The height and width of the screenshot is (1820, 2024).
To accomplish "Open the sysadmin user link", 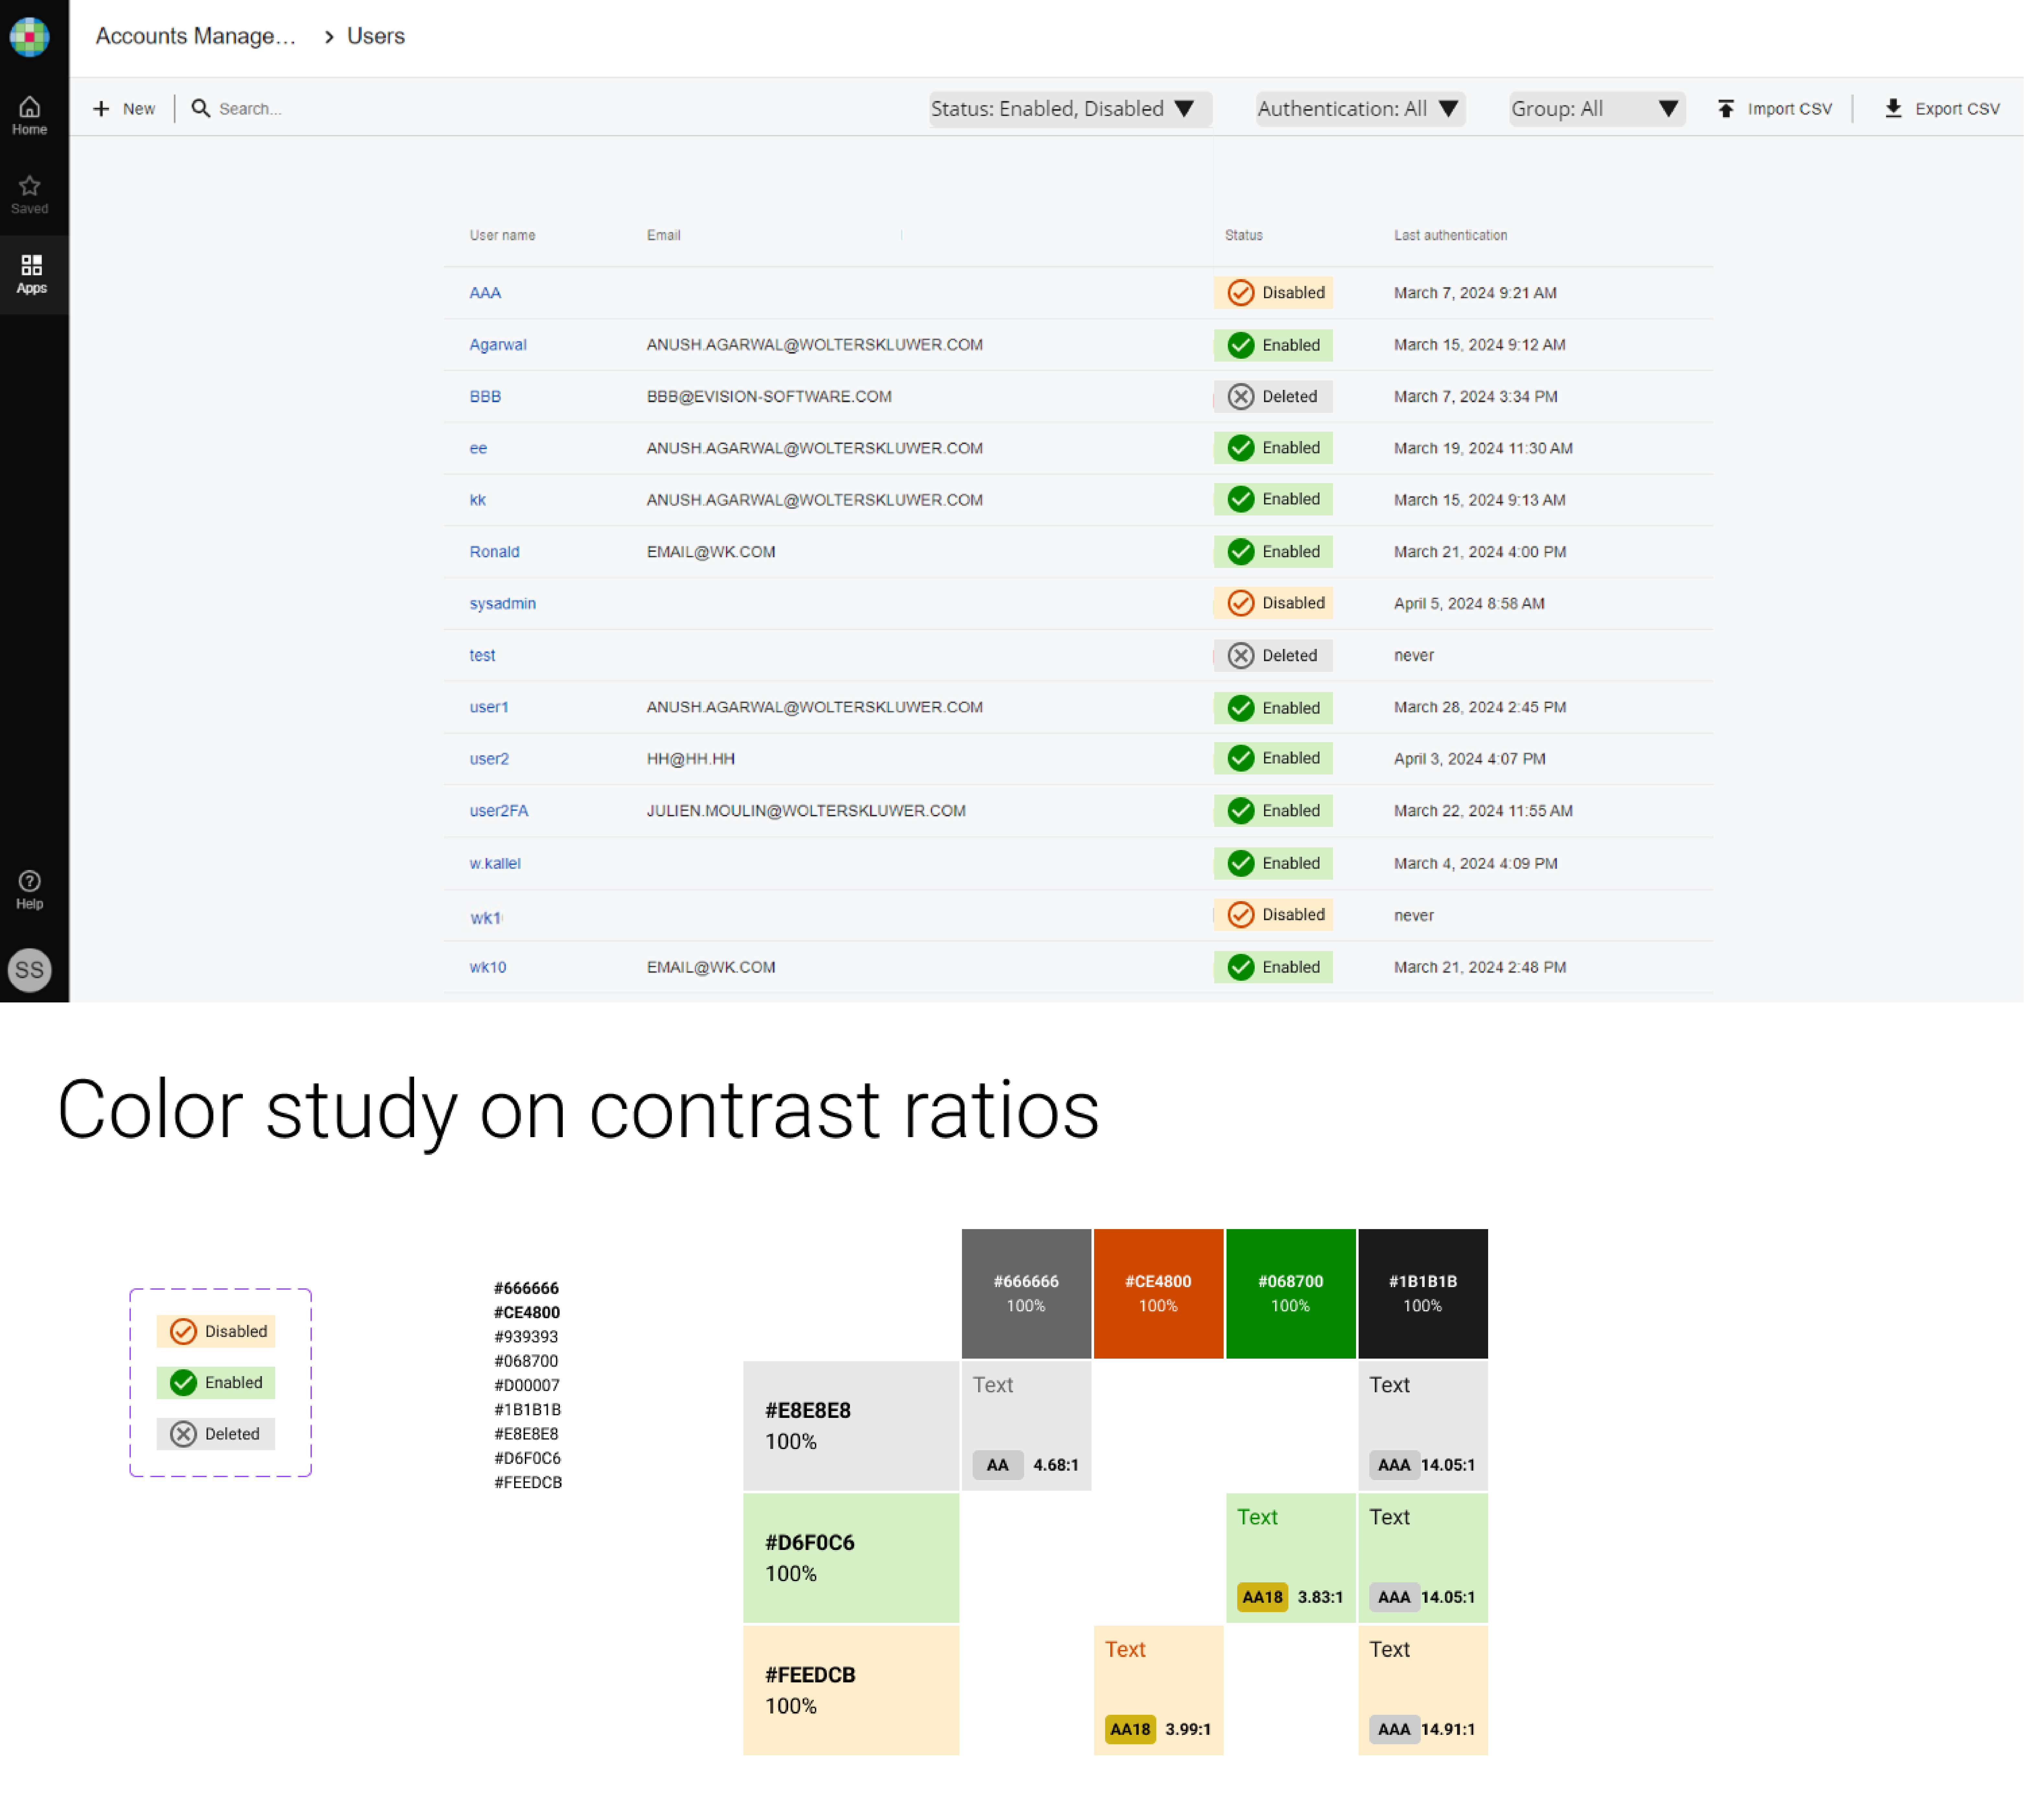I will click(x=502, y=603).
